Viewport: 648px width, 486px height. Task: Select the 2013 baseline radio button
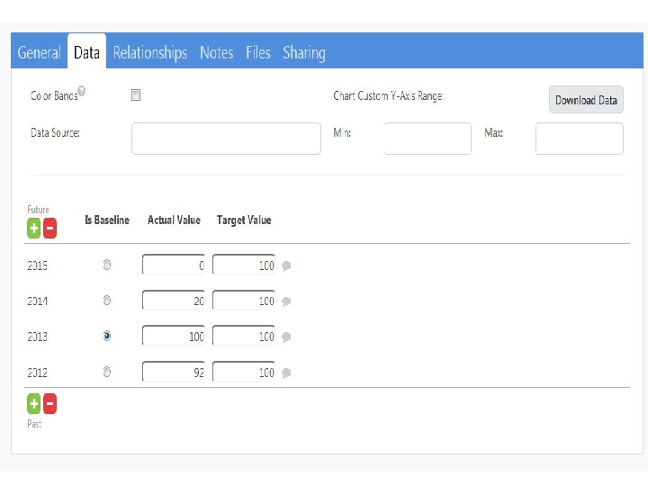coord(107,336)
